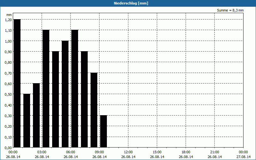Click the 0,60 y-axis value

pyautogui.click(x=8, y=84)
